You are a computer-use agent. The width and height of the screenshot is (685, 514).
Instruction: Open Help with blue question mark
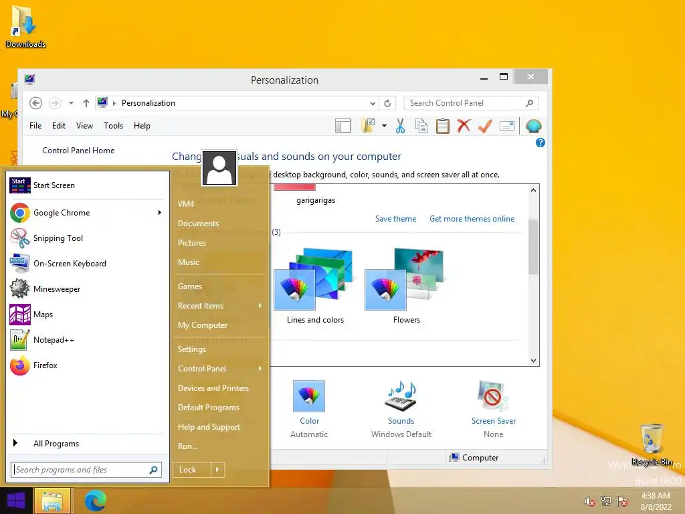[541, 143]
